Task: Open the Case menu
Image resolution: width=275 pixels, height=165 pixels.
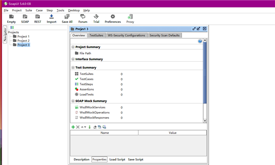Action: (39, 11)
